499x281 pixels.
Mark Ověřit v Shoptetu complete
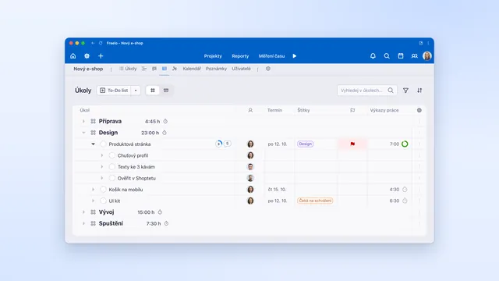pos(112,178)
